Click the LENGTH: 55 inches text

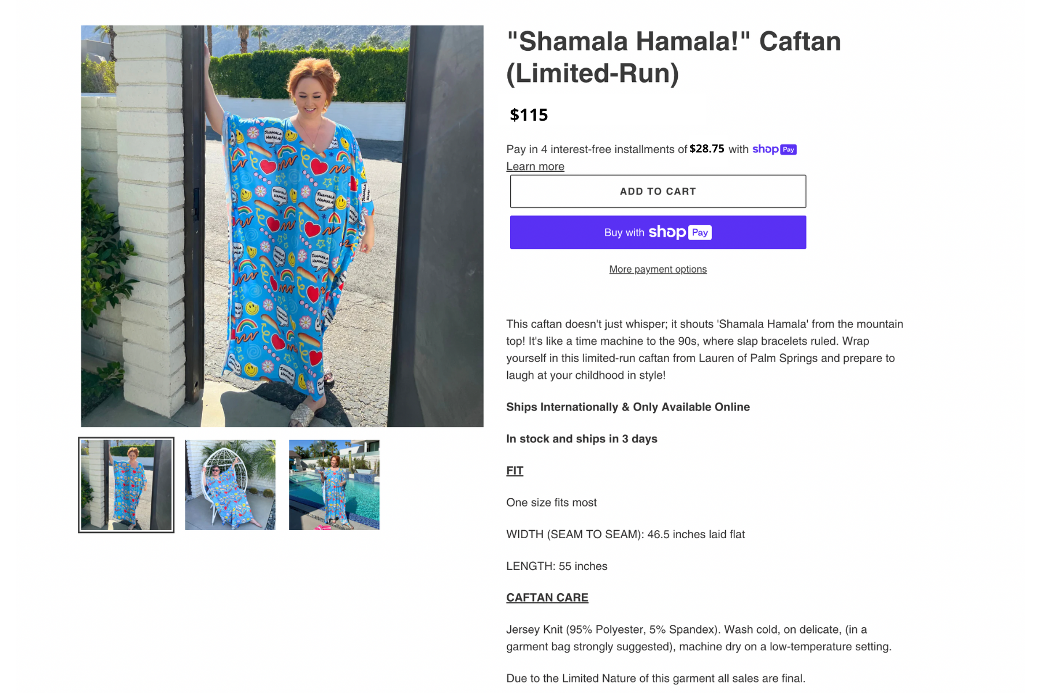(556, 566)
